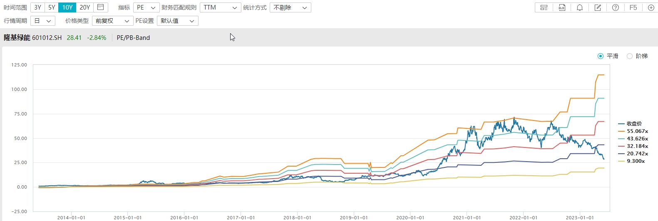Open the 统计方式 不剔除 selector
Image resolution: width=658 pixels, height=221 pixels.
[290, 7]
